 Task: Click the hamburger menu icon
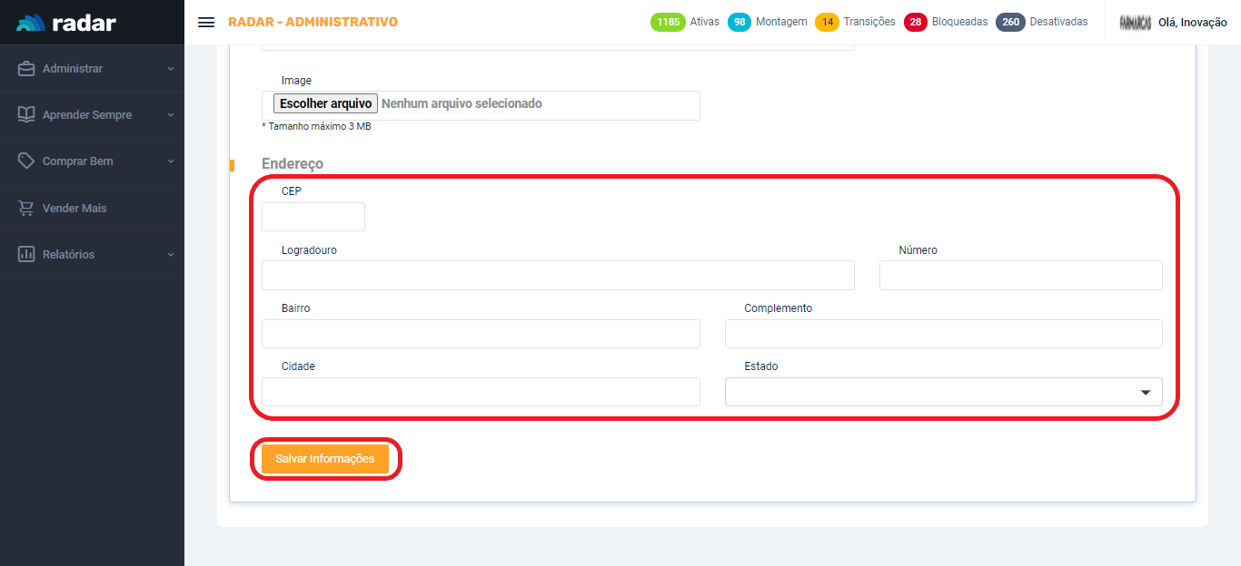pos(206,22)
